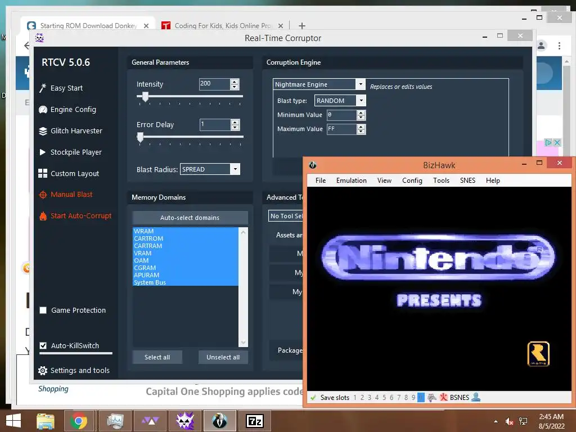Open Windows Start button
The width and height of the screenshot is (576, 432).
(13, 421)
